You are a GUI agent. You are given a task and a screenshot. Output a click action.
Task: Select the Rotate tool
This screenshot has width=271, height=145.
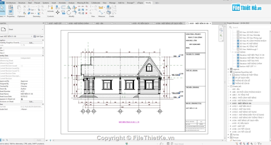(x=69, y=13)
